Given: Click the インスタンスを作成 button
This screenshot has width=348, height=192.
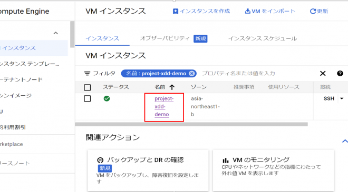Looking at the screenshot, I should 201,11.
